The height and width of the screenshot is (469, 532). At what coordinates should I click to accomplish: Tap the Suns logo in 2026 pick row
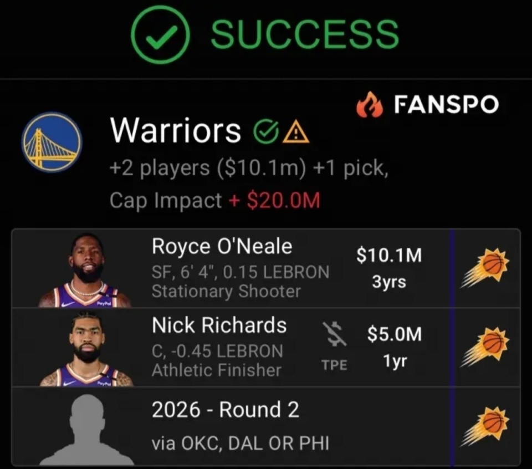[485, 426]
